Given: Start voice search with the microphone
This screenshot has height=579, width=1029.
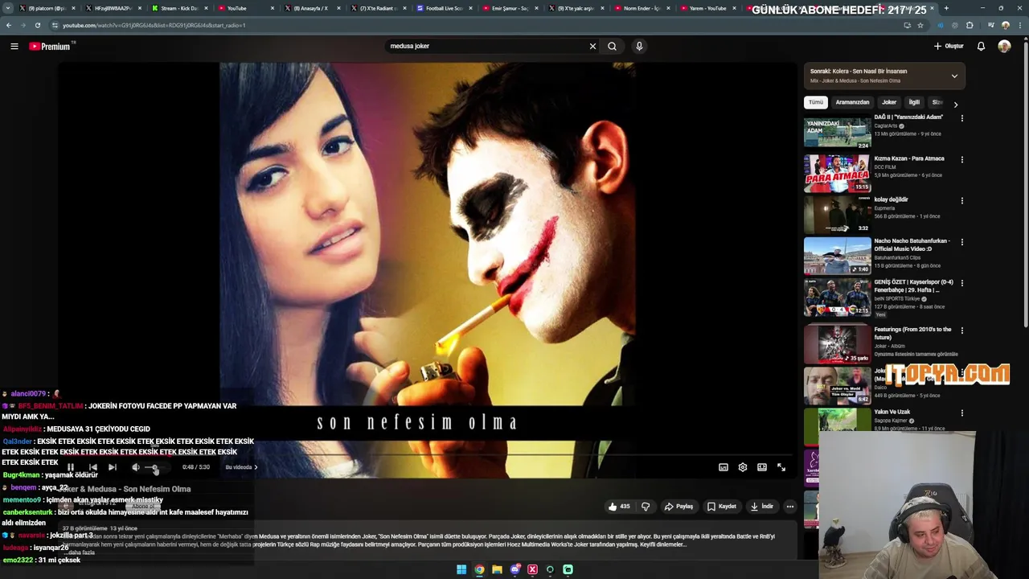Looking at the screenshot, I should (x=639, y=46).
